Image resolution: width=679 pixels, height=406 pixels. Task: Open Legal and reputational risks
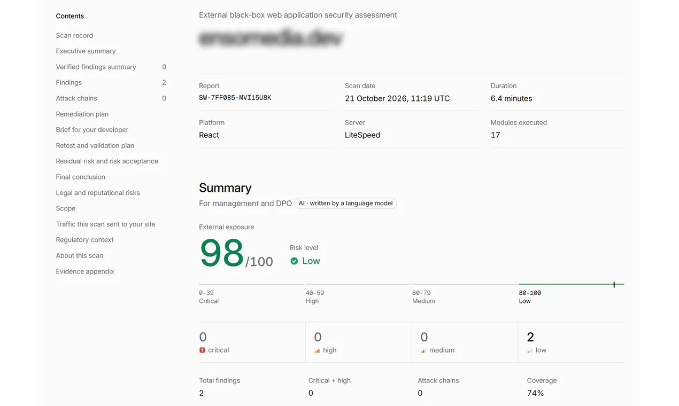(98, 193)
